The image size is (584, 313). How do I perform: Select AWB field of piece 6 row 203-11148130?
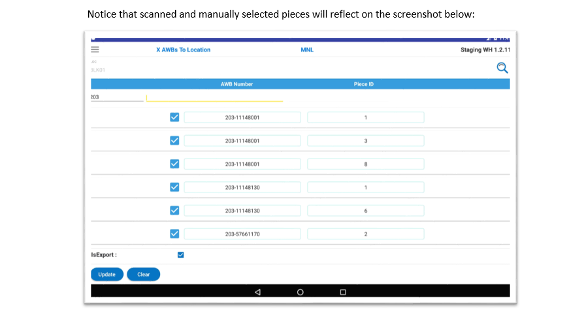click(242, 211)
